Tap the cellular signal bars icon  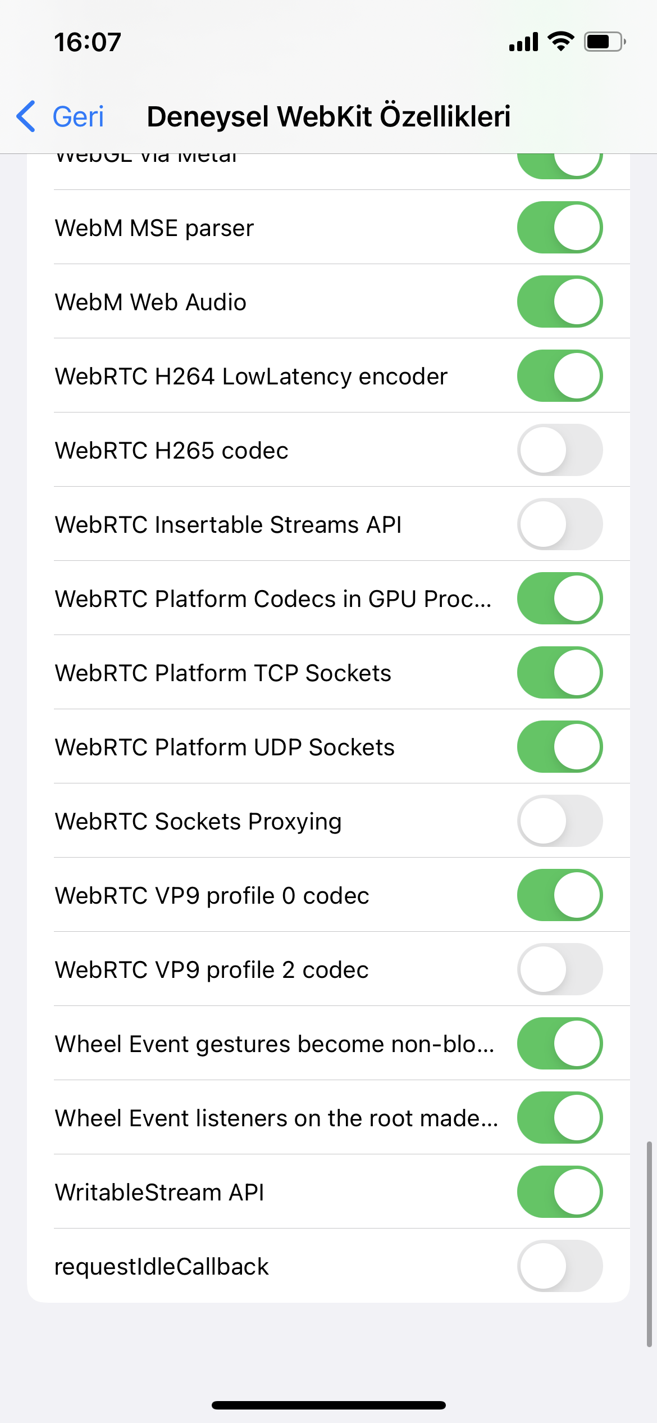tap(523, 42)
